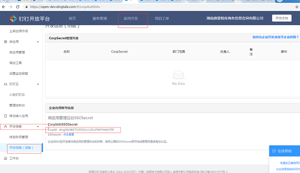
Task: Click the 在线帮助 chat bubble icon
Action: [274, 151]
